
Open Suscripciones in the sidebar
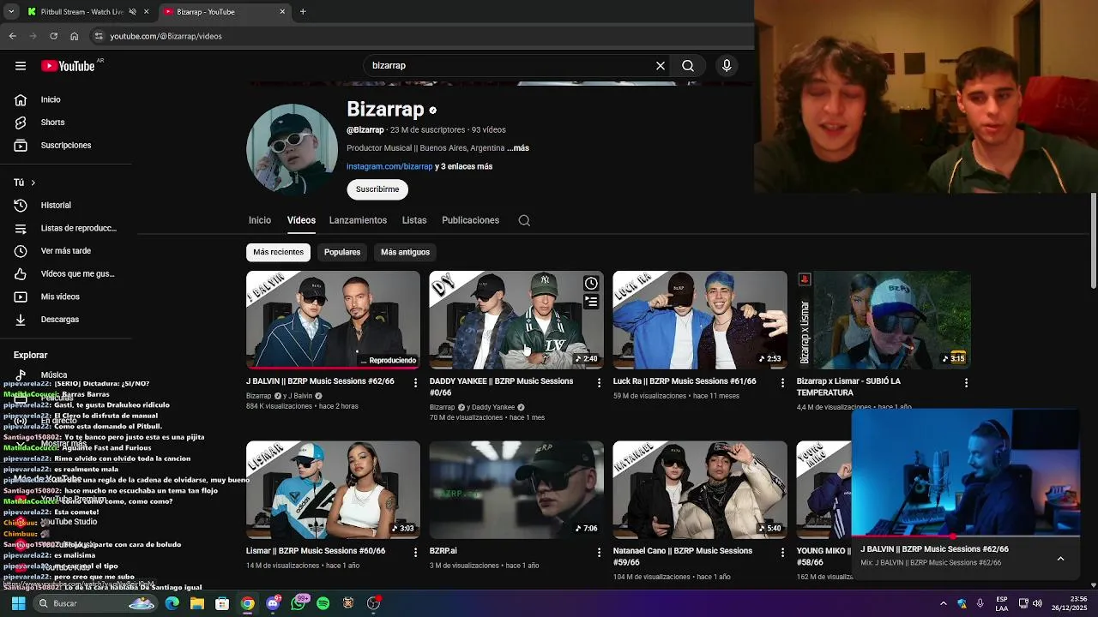[66, 146]
